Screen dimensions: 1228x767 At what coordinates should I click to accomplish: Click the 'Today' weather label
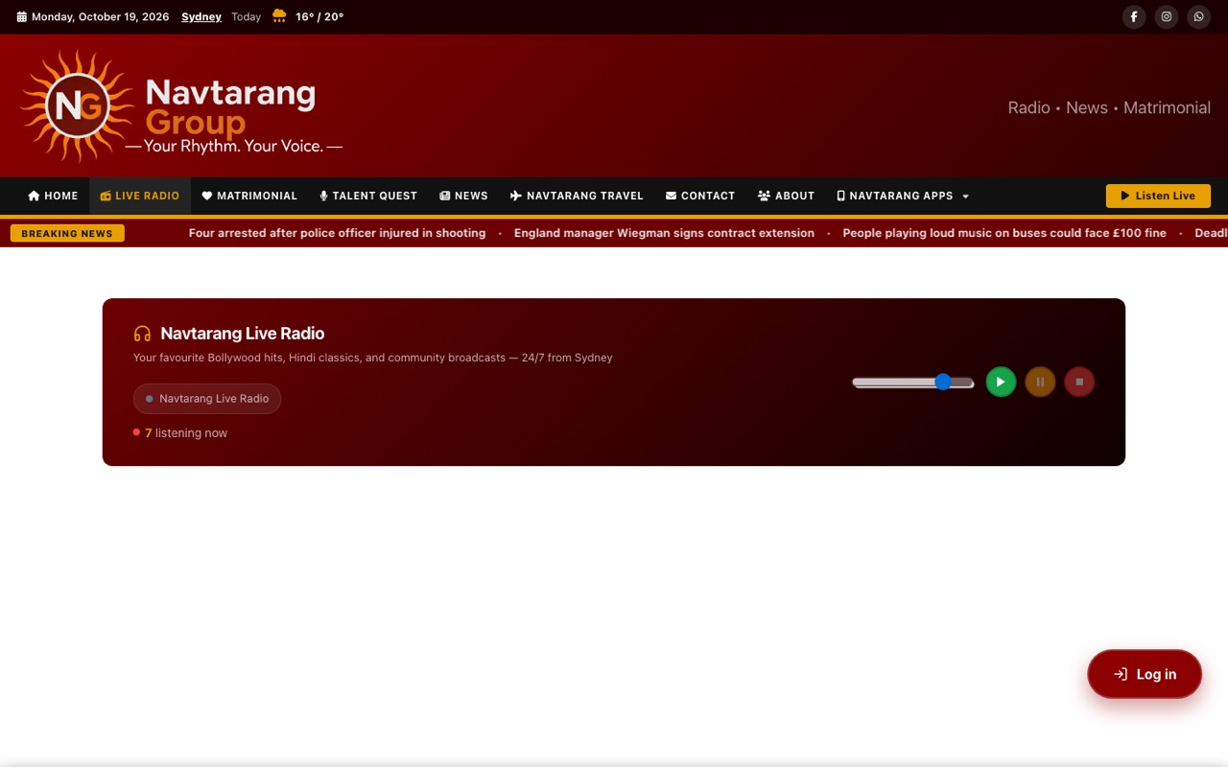tap(246, 17)
